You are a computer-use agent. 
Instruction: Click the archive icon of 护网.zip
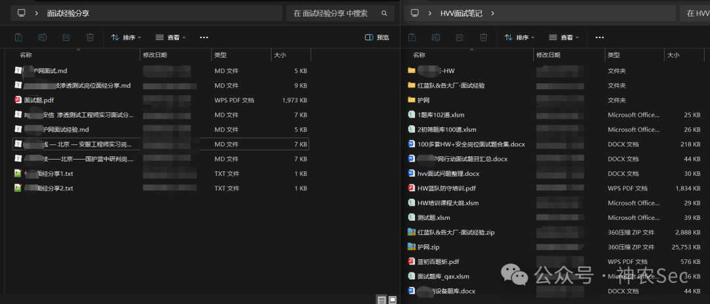[412, 247]
